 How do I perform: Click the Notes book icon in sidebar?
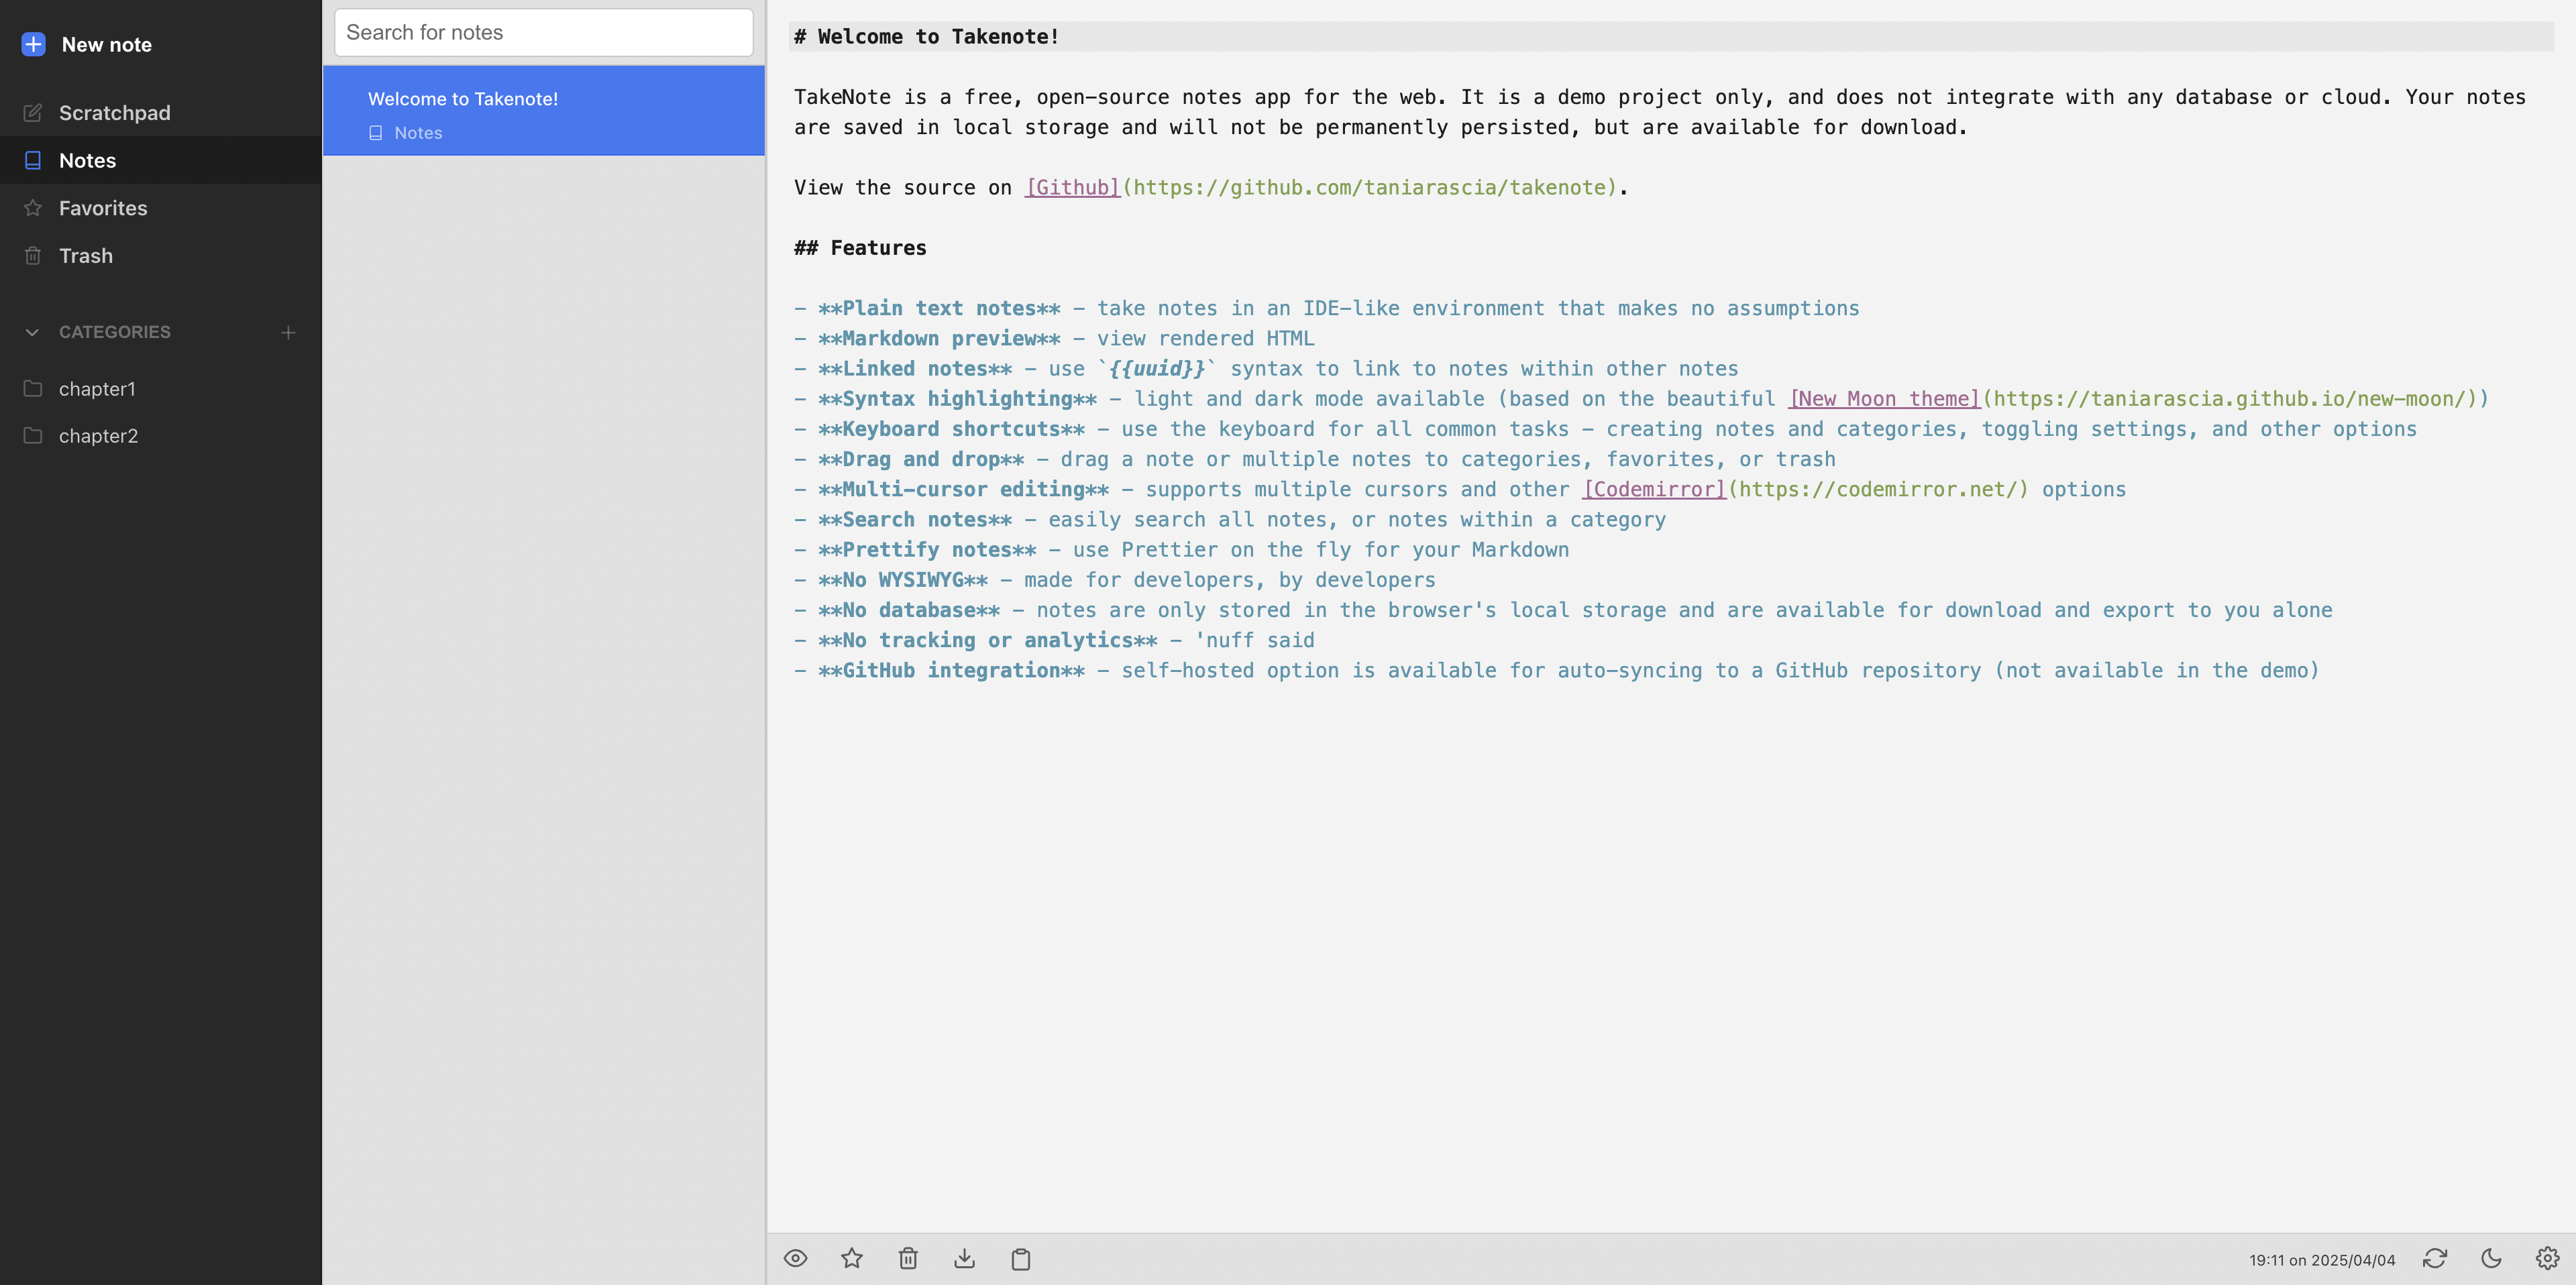(x=33, y=160)
